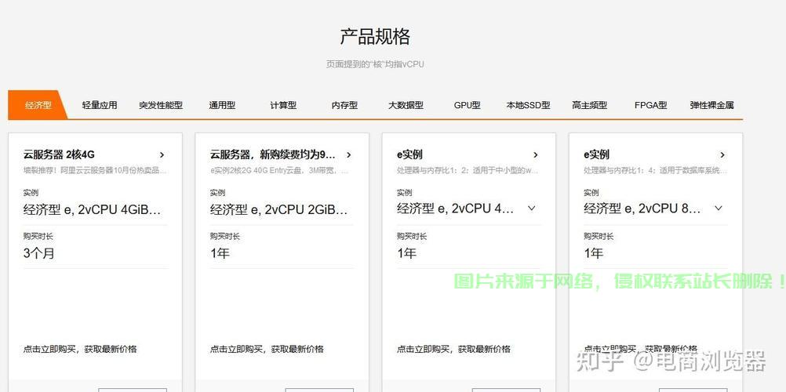Screen dimensions: 786x392
Task: Switch to the 弹性裸金属 tab
Action: tap(711, 105)
